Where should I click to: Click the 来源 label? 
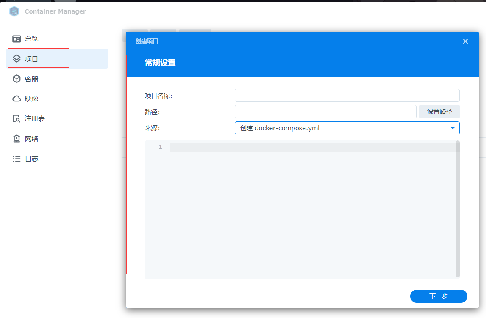click(152, 128)
